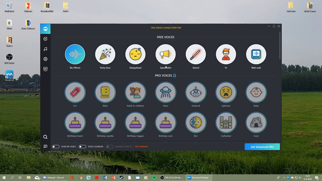Click the search magnifier in Voicemod sidebar
The height and width of the screenshot is (181, 322).
45,137
